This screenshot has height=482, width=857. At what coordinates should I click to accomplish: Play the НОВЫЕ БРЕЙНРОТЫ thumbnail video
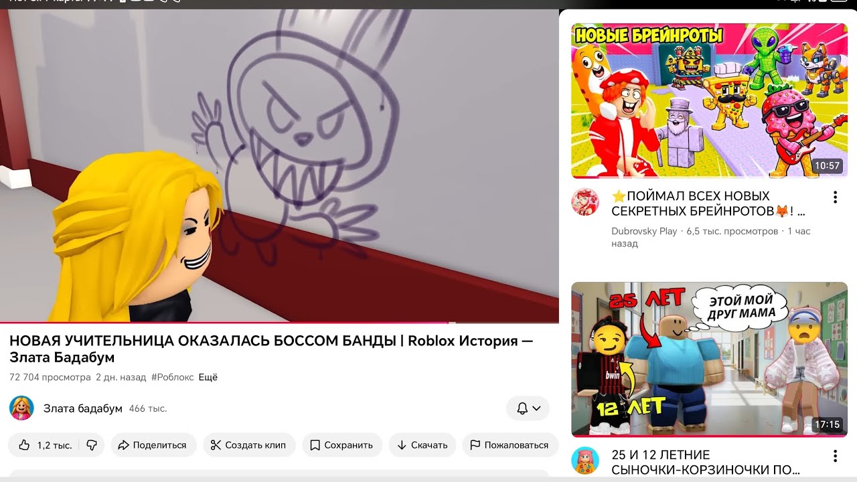[710, 100]
